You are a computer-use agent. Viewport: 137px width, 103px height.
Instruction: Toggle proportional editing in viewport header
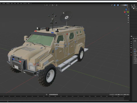coord(57,5)
